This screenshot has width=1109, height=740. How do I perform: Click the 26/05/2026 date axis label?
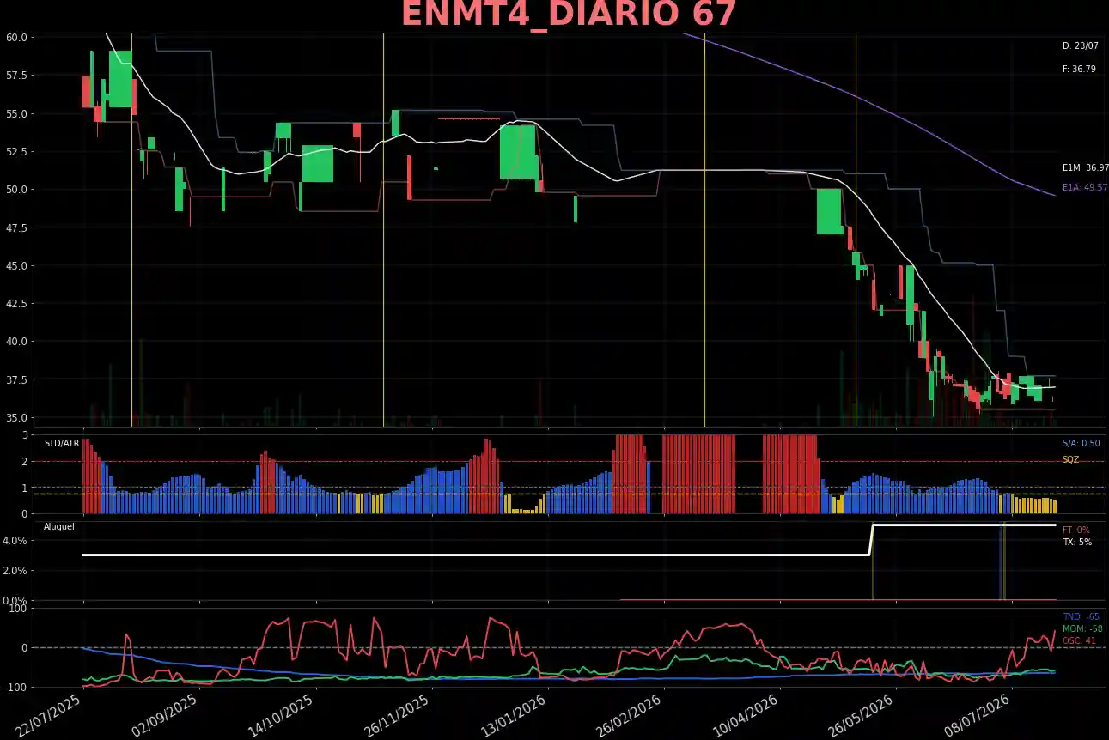tap(860, 715)
